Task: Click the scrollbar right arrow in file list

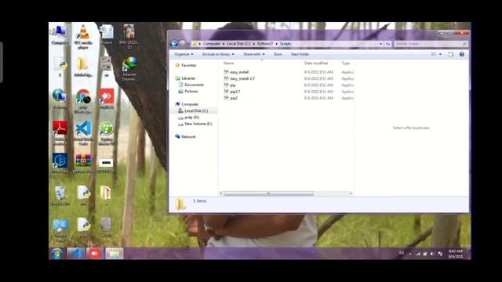Action: 351,193
